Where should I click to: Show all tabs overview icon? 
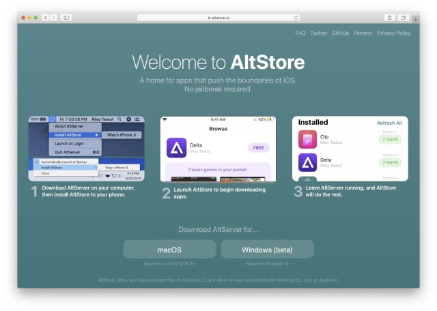(404, 18)
